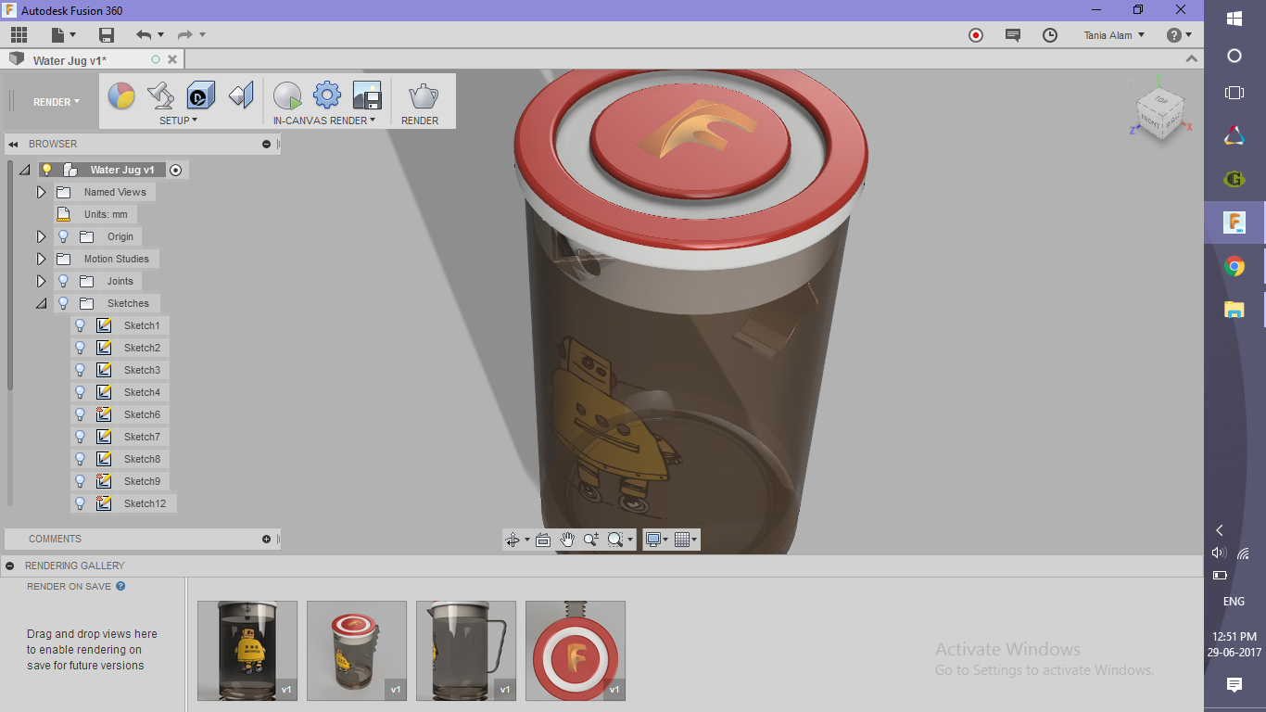Collapse the Rendering Gallery panel

point(9,566)
